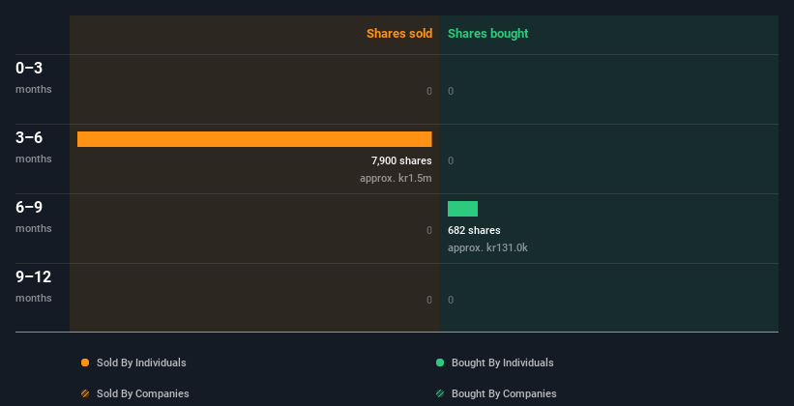Click the 0 shares bought in 3–6 months
The image size is (794, 406).
coord(451,160)
